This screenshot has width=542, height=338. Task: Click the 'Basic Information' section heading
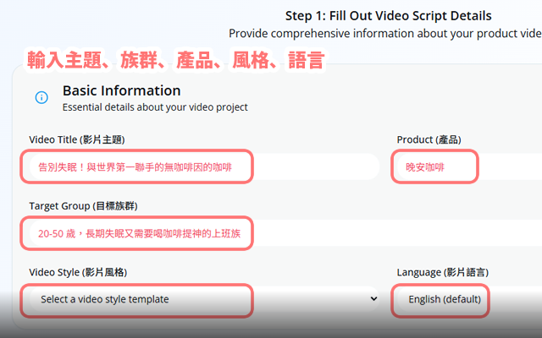[x=121, y=90]
